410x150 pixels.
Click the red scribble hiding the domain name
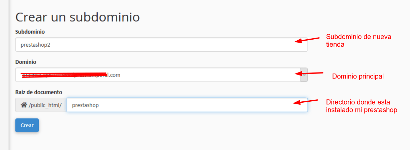tap(64, 74)
